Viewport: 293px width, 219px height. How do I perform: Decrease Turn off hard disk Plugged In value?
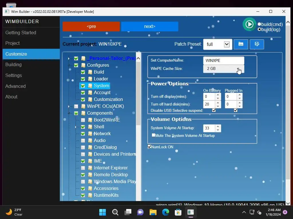click(x=239, y=106)
